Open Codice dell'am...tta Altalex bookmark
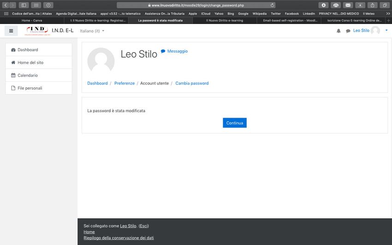Viewport: 392px width, 245px height. [32, 14]
